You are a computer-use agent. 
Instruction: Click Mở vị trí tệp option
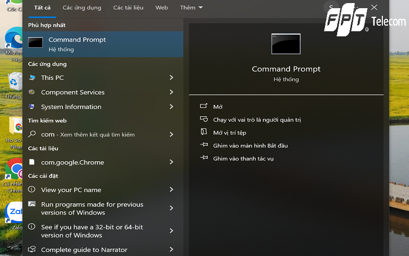tap(230, 133)
